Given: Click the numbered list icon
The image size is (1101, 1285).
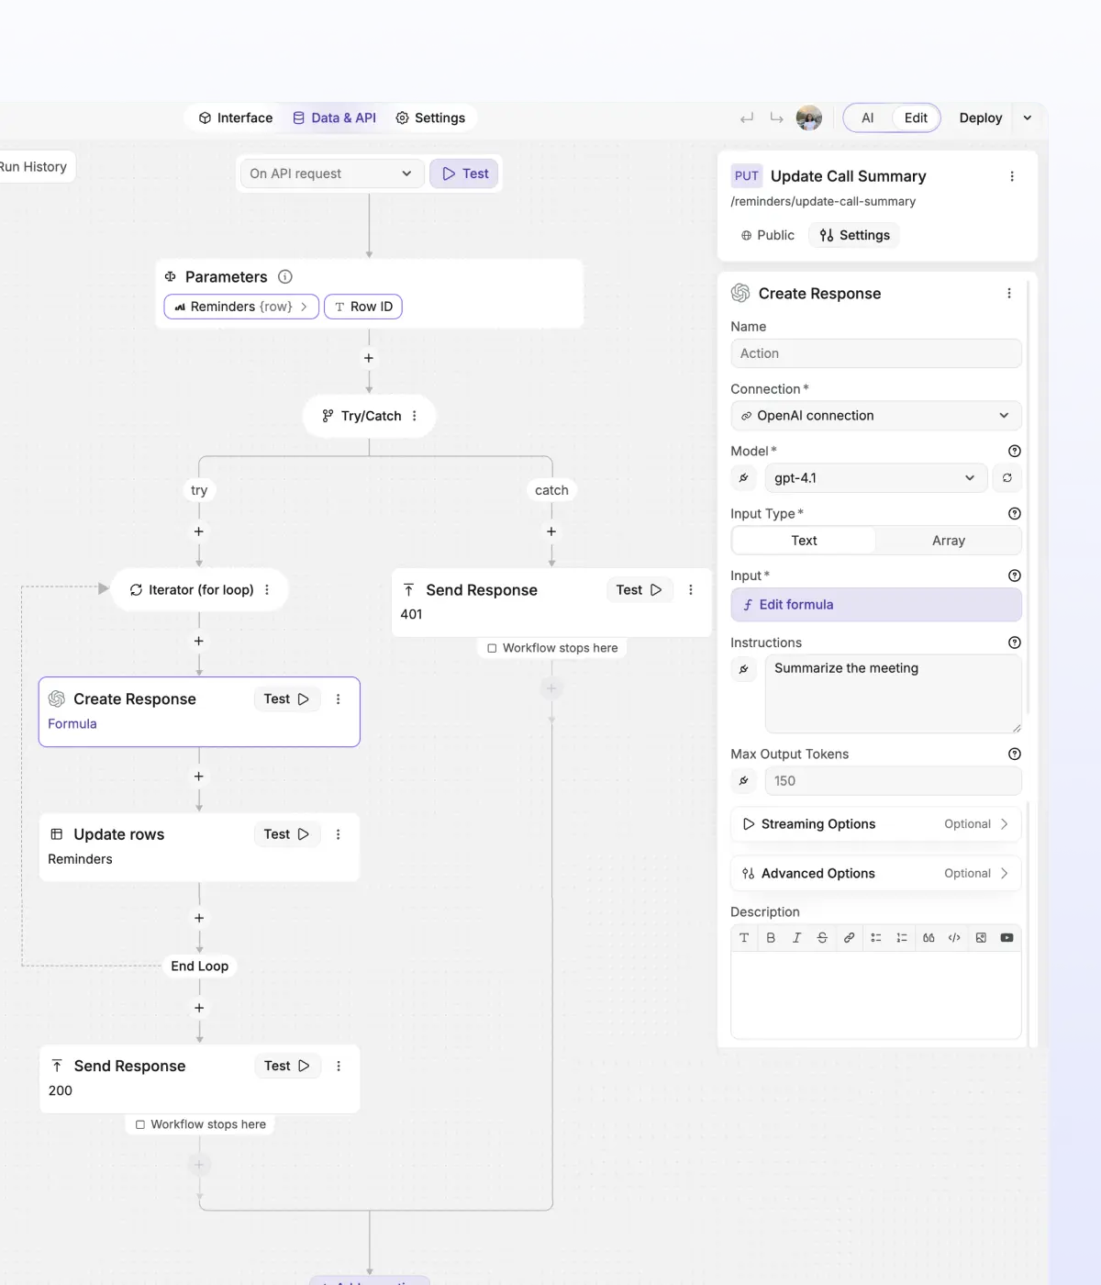Looking at the screenshot, I should pos(902,937).
